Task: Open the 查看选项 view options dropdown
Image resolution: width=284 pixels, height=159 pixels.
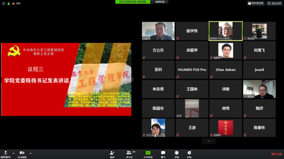Action: coord(161,2)
